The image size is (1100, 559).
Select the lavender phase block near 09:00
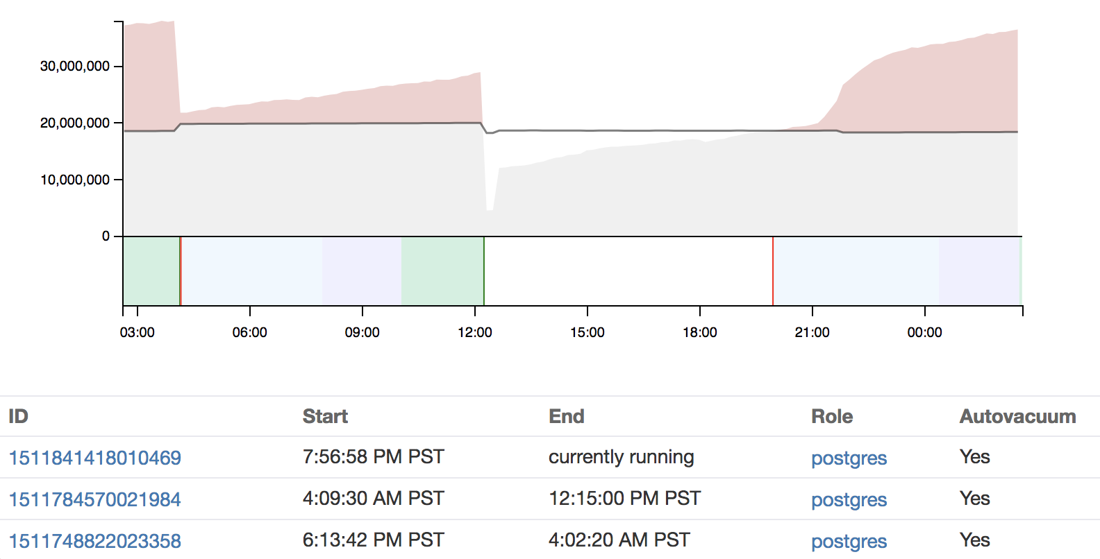362,270
